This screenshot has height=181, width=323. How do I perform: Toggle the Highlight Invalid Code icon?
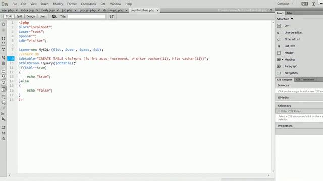point(4,77)
